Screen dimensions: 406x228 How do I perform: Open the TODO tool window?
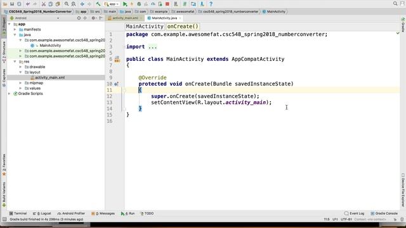pyautogui.click(x=147, y=213)
